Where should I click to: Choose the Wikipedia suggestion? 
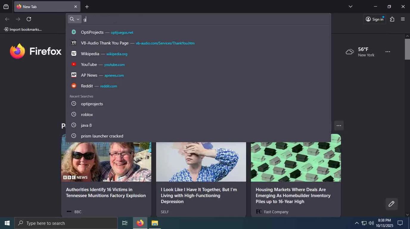[x=198, y=54]
